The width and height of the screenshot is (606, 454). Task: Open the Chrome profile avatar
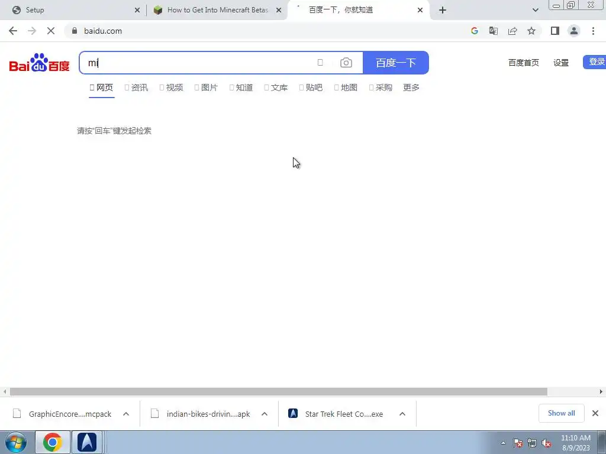pyautogui.click(x=574, y=31)
